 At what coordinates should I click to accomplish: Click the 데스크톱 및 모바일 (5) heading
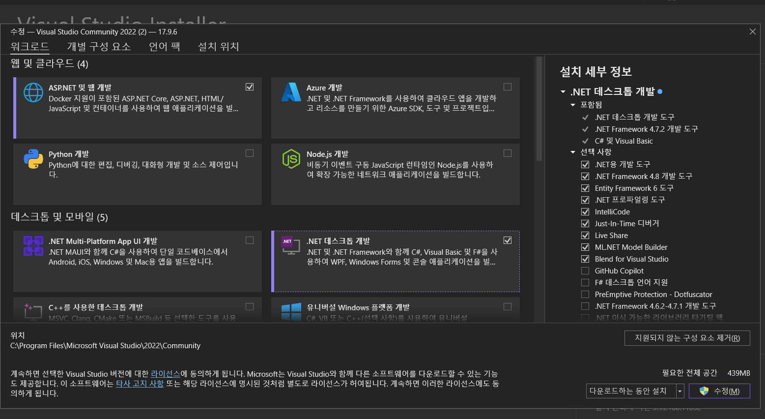59,217
